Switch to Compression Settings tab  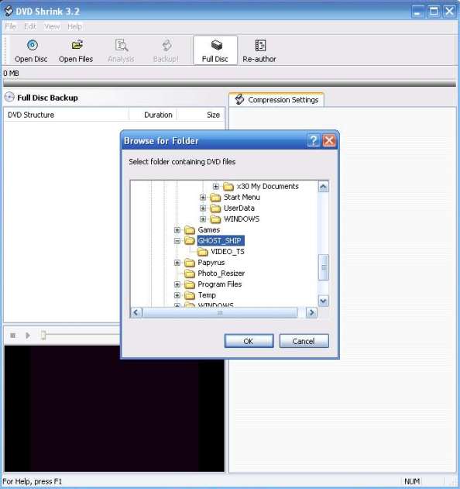(276, 100)
